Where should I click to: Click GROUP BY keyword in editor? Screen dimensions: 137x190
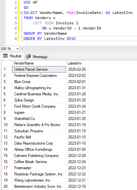33,33
